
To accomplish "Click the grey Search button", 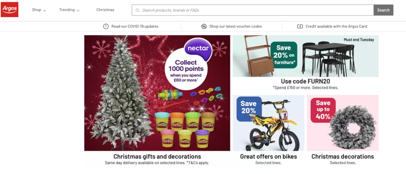I will (383, 10).
